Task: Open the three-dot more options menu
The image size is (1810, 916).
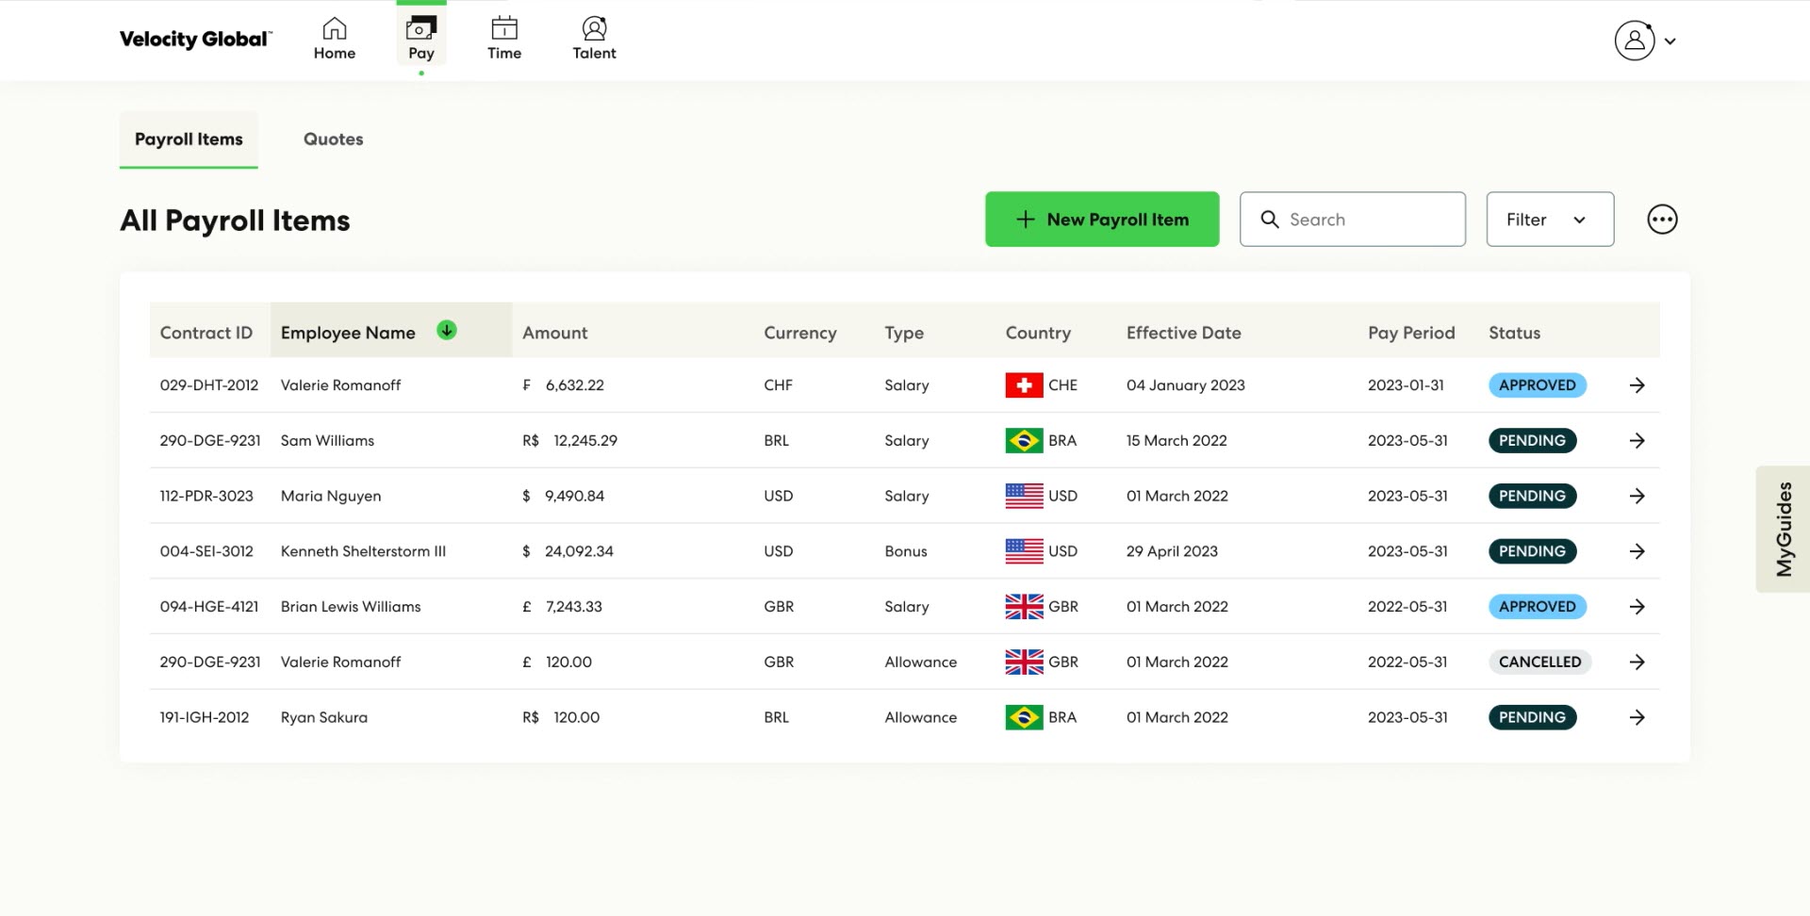Action: click(x=1662, y=220)
